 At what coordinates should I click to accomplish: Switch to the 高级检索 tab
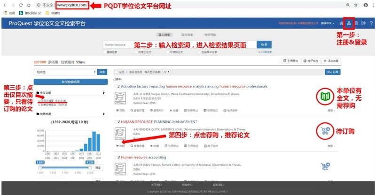(187, 35)
